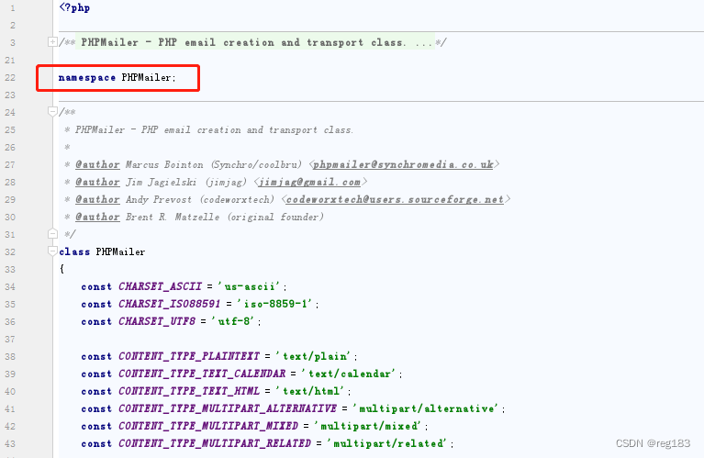Click the CONTENT_TYPE_MULTIPART_MIXED constant name
The height and width of the screenshot is (458, 704).
tap(208, 427)
